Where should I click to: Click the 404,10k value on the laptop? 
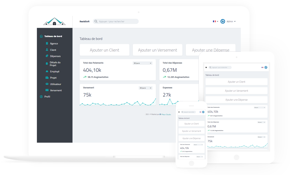(92, 70)
